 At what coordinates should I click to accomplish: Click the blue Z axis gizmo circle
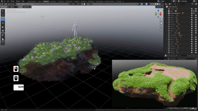coord(158,10)
